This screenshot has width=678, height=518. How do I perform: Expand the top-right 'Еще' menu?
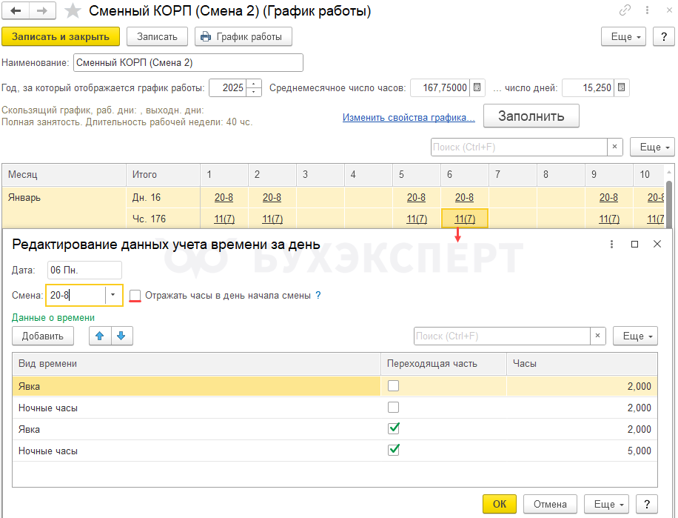pyautogui.click(x=627, y=36)
